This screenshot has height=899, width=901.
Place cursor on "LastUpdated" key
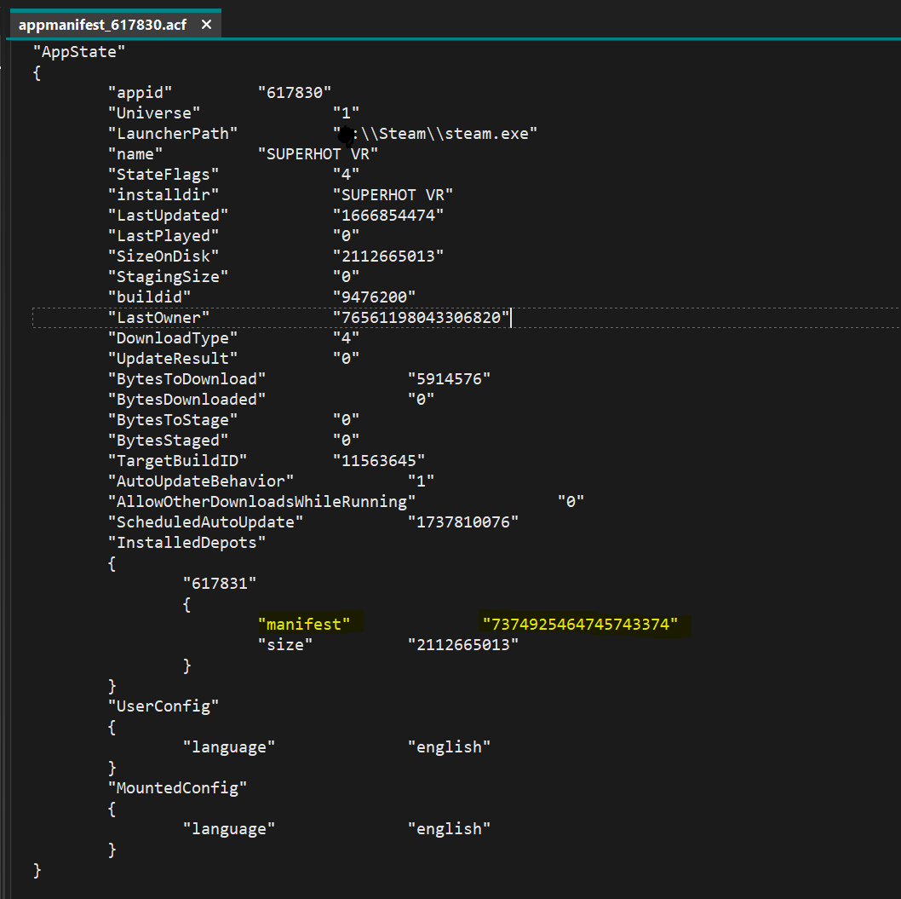tap(168, 216)
